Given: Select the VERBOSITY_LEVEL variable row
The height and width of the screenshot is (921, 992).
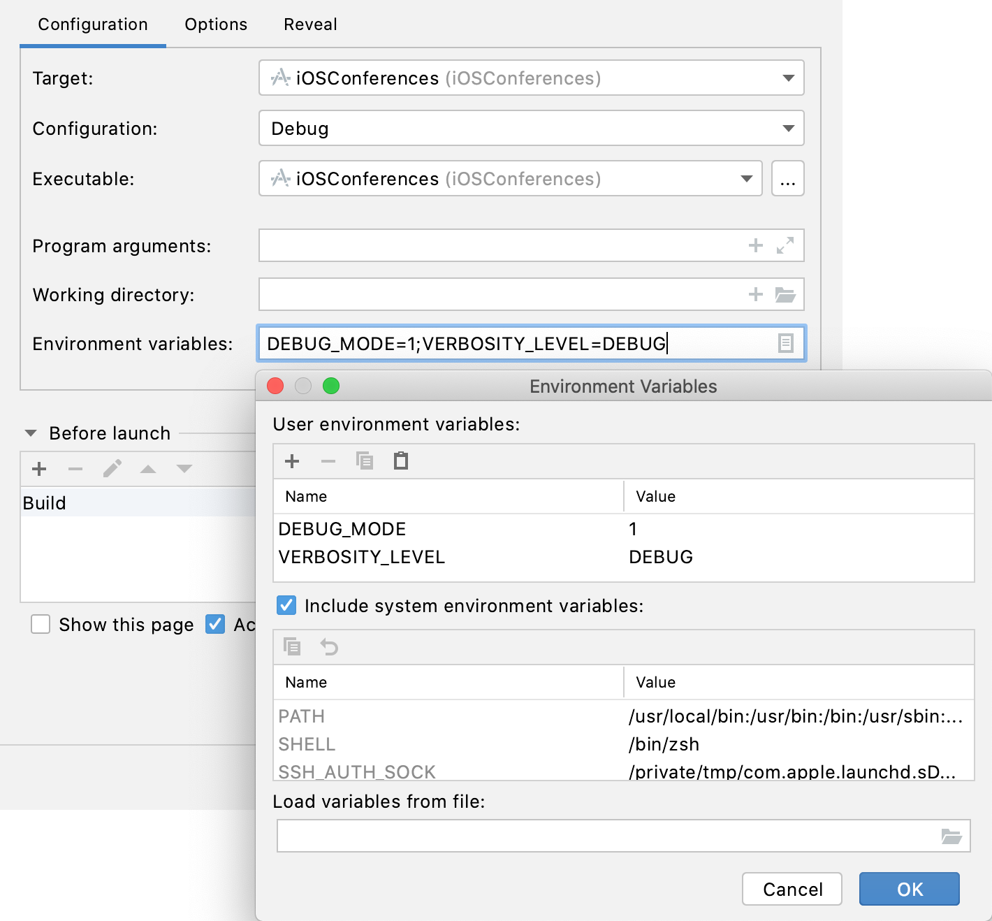Looking at the screenshot, I should (x=624, y=557).
